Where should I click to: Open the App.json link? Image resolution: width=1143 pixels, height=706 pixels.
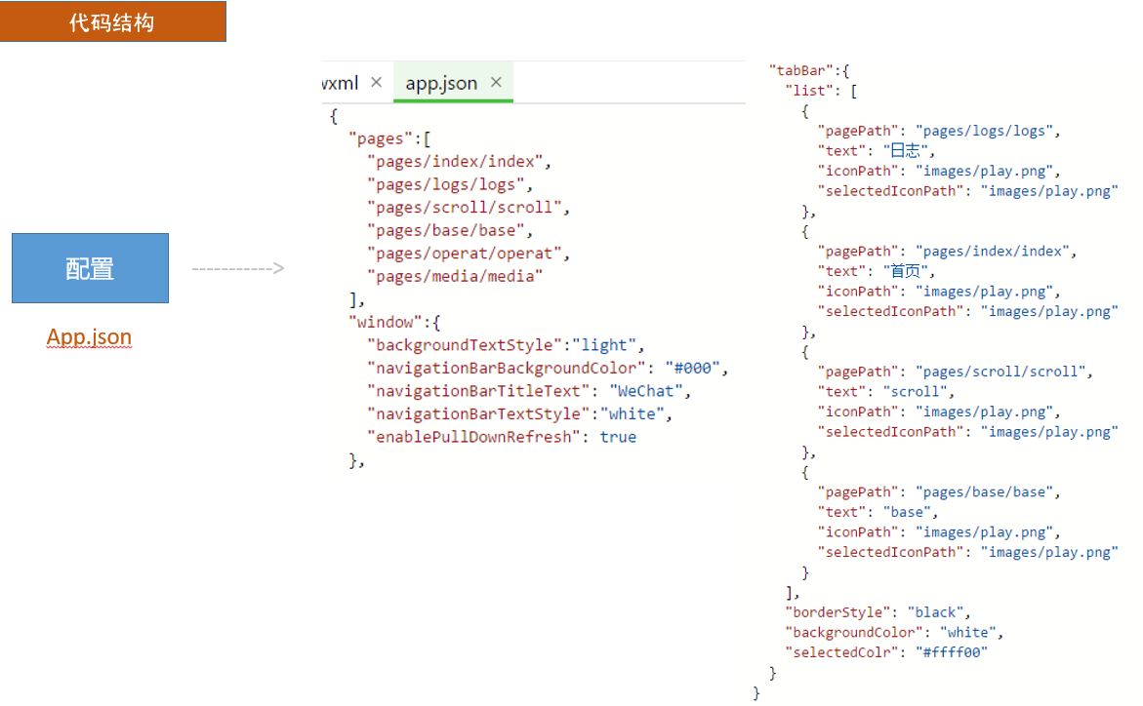(89, 336)
